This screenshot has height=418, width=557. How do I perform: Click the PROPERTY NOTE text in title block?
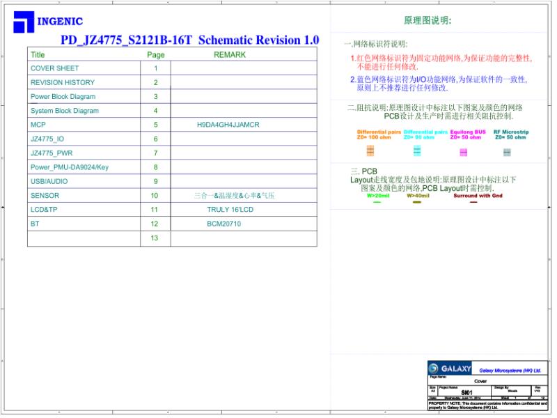(488, 405)
